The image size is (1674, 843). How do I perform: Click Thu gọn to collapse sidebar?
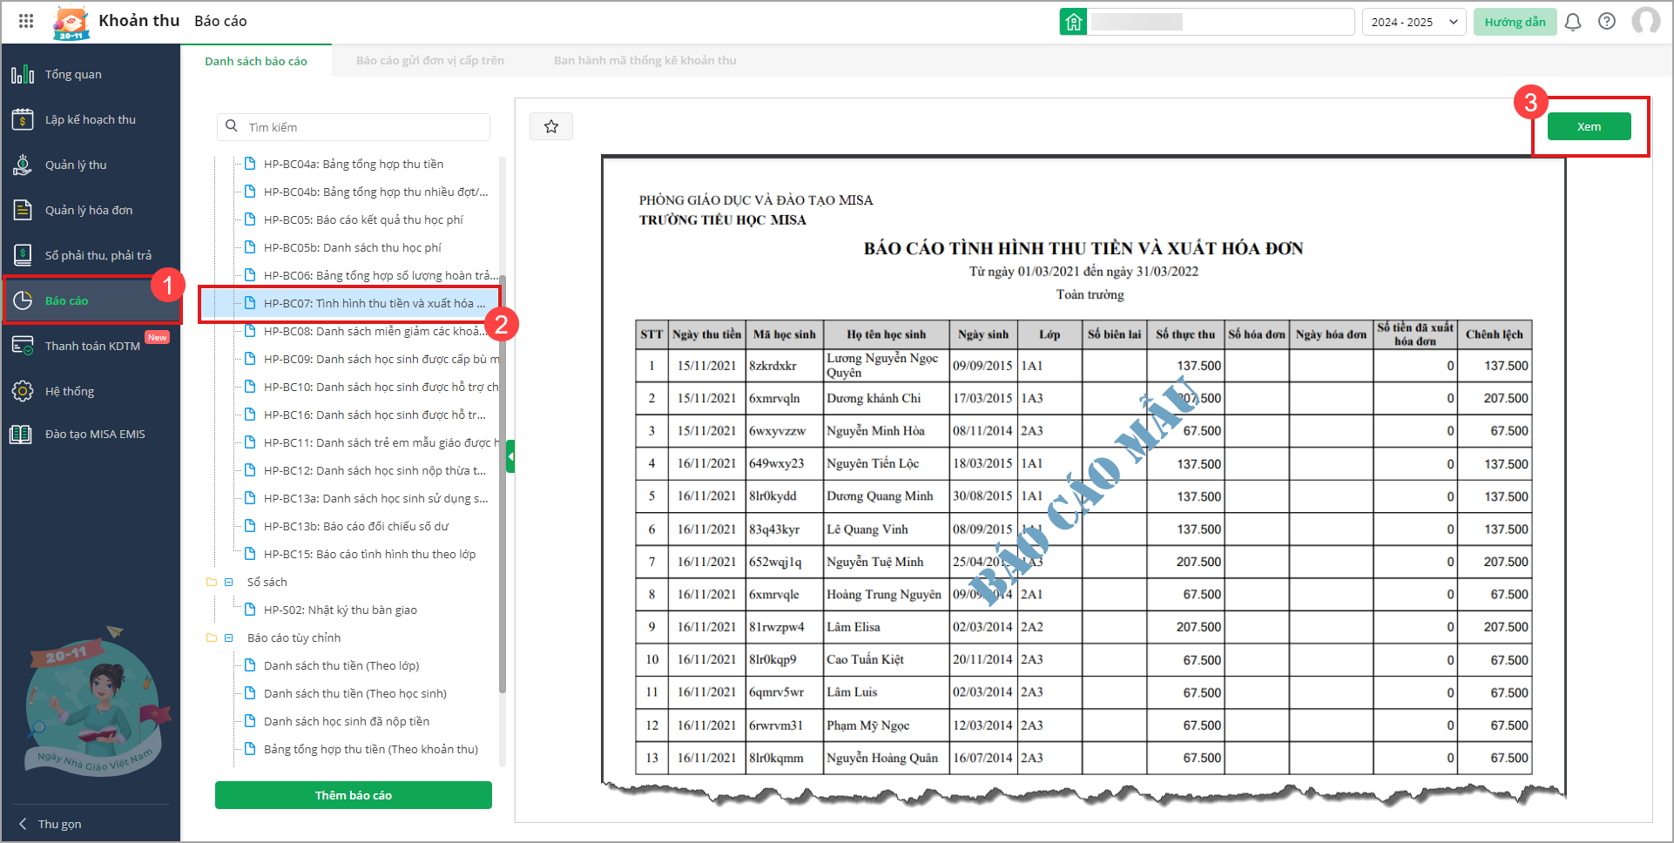(x=60, y=824)
